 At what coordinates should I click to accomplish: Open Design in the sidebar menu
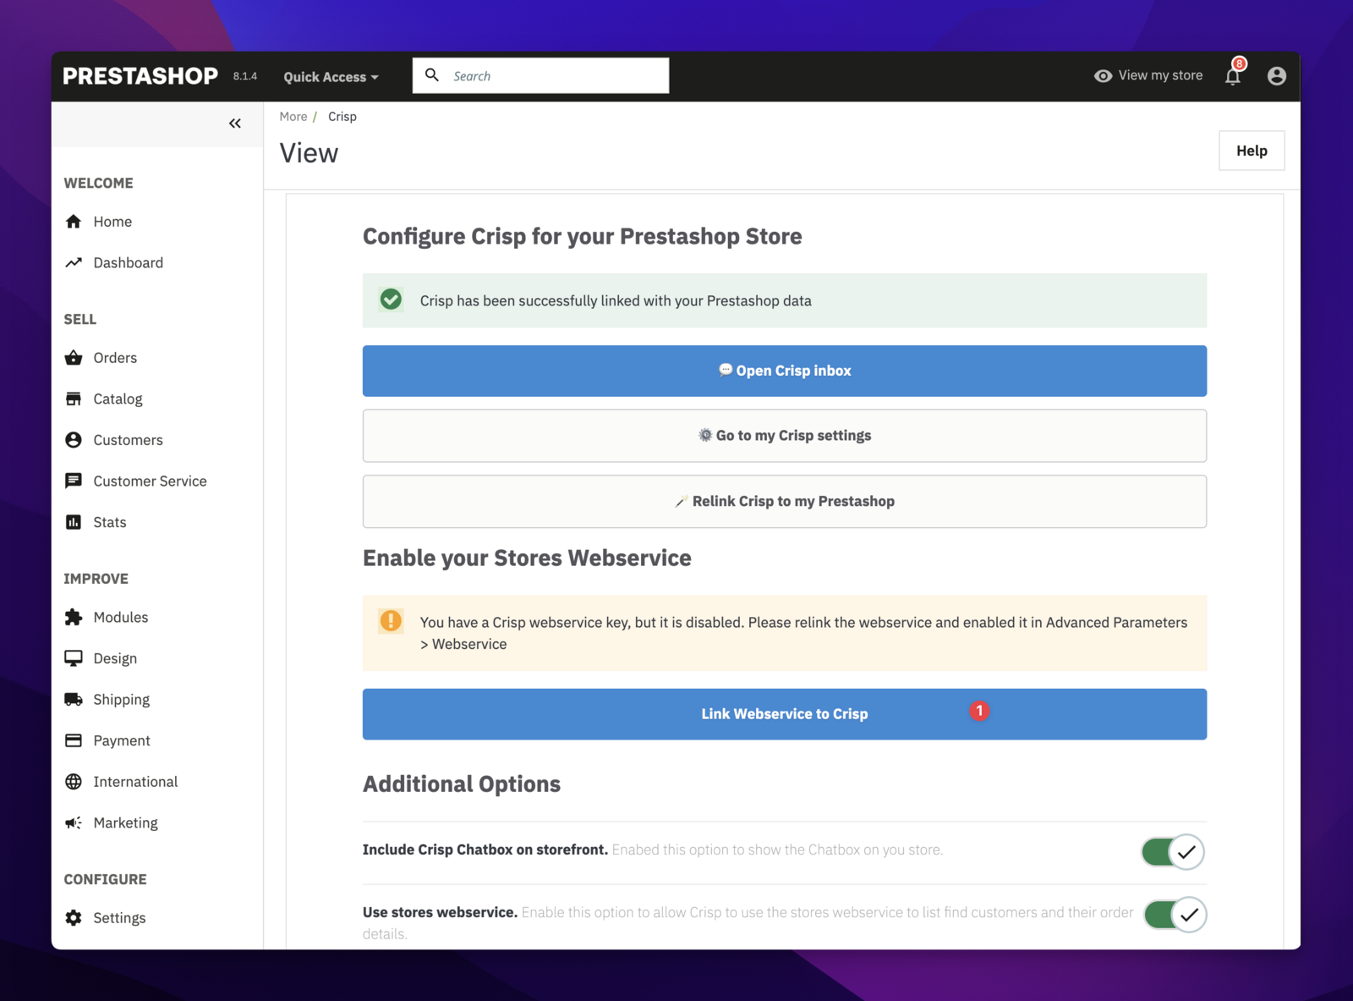[115, 658]
